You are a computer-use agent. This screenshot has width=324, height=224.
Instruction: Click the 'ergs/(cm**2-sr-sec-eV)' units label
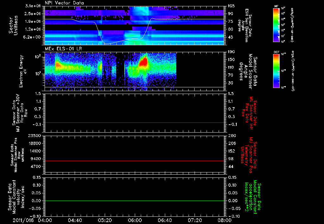tap(293, 71)
